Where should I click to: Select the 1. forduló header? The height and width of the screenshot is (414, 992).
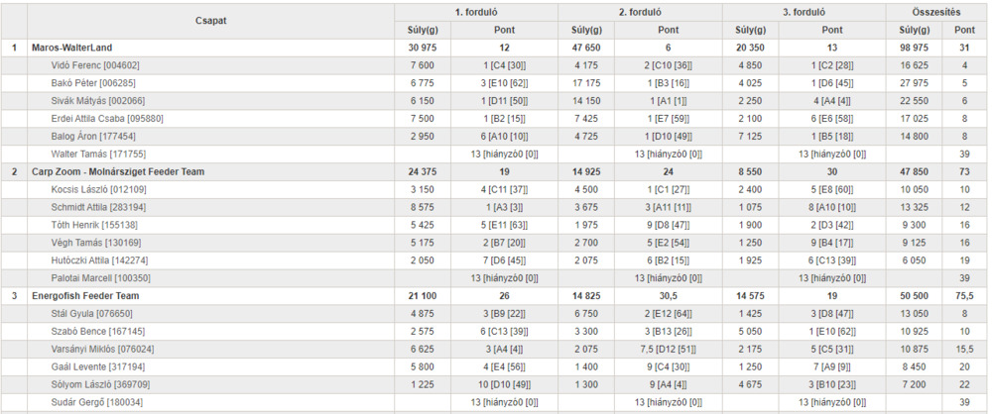pos(476,12)
